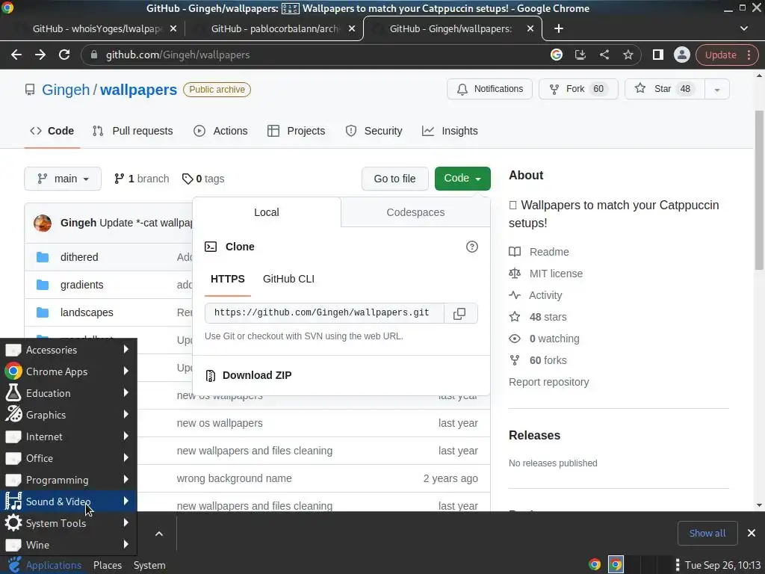Expand the Programming submenu
This screenshot has width=765, height=574.
(x=68, y=480)
